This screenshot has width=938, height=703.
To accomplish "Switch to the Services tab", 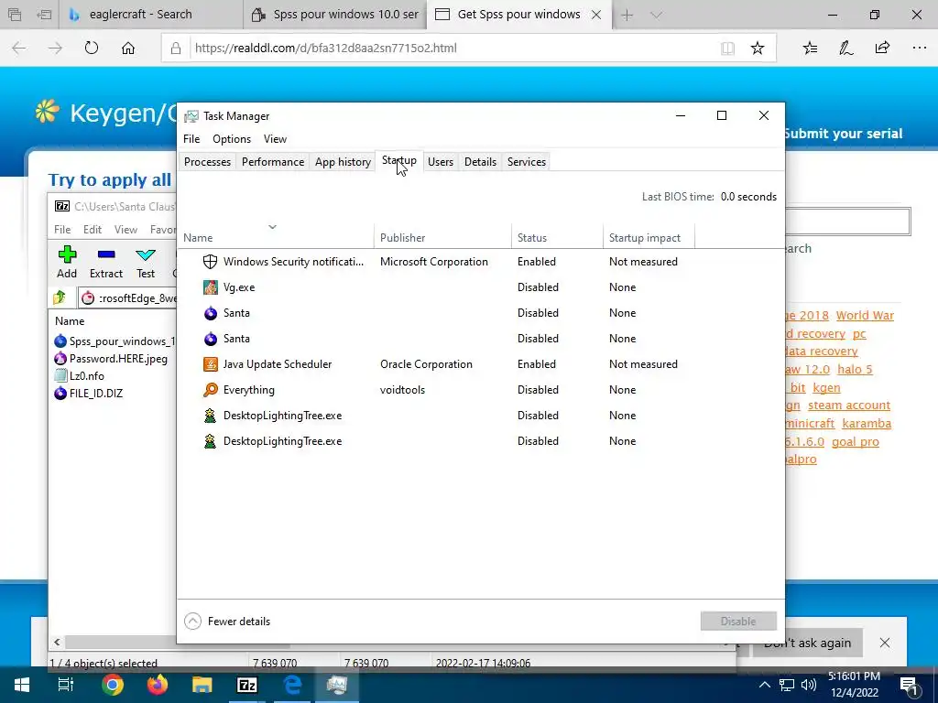I will click(x=527, y=162).
